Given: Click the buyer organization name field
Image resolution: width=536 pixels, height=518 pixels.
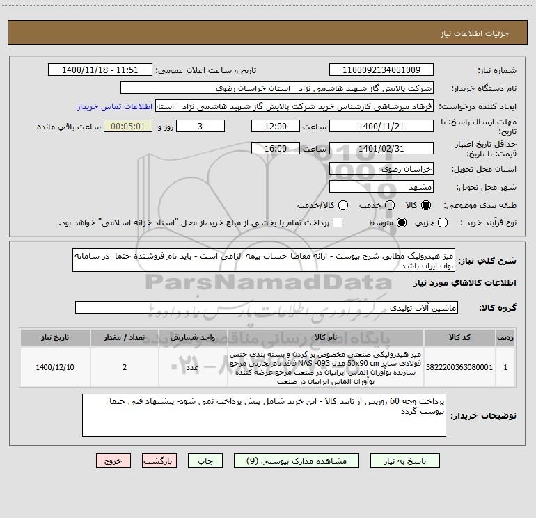Looking at the screenshot, I should coord(277,88).
